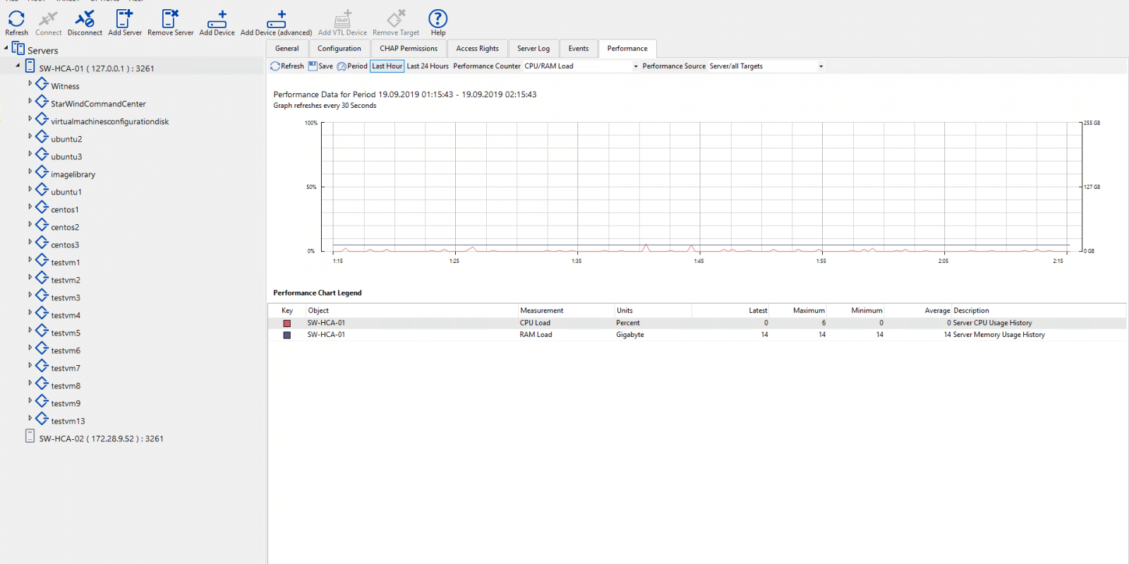Click the 'Gigabyte' units cell
This screenshot has height=564, width=1129.
coord(630,335)
